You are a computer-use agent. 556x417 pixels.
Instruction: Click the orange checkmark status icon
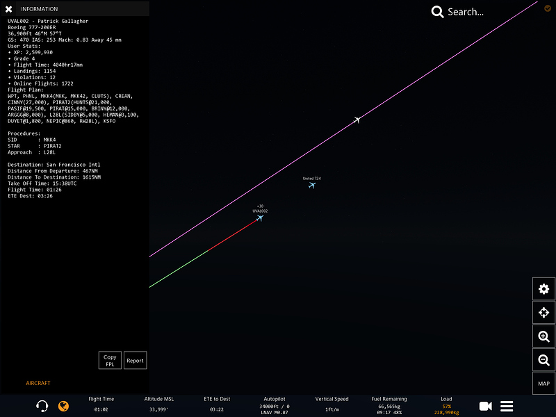point(548,8)
